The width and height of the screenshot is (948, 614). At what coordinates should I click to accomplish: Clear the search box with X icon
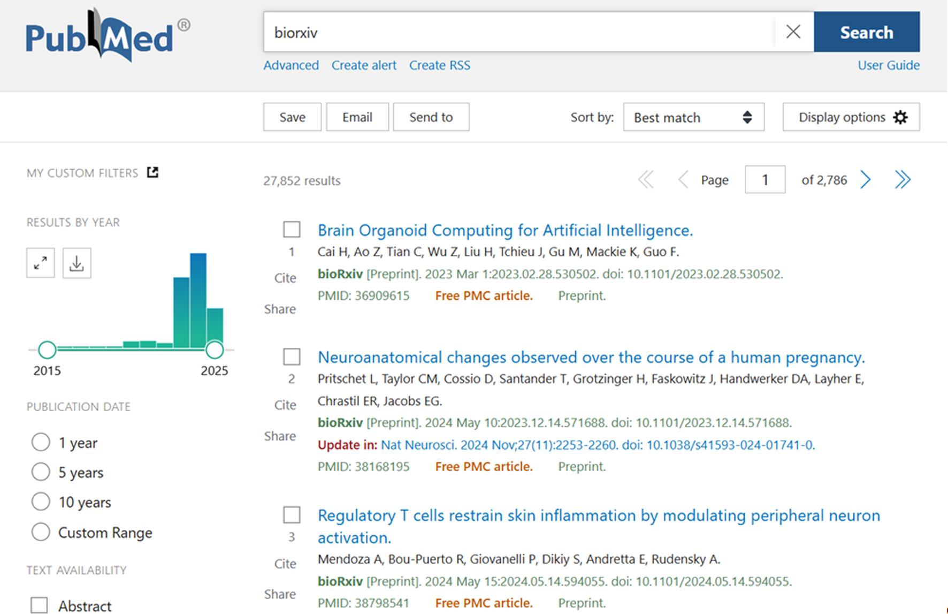coord(793,32)
